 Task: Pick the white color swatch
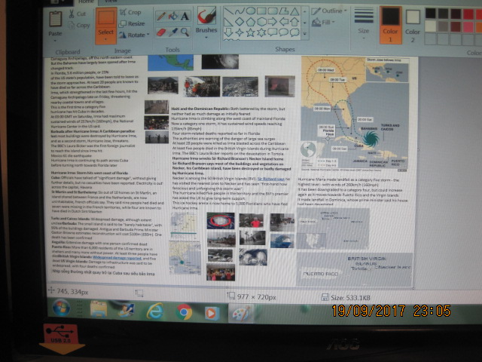coord(430,26)
